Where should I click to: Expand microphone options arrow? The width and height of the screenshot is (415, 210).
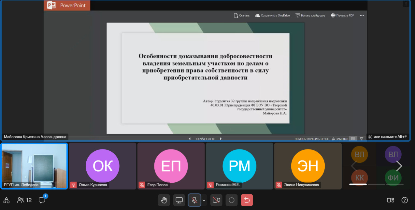204,200
